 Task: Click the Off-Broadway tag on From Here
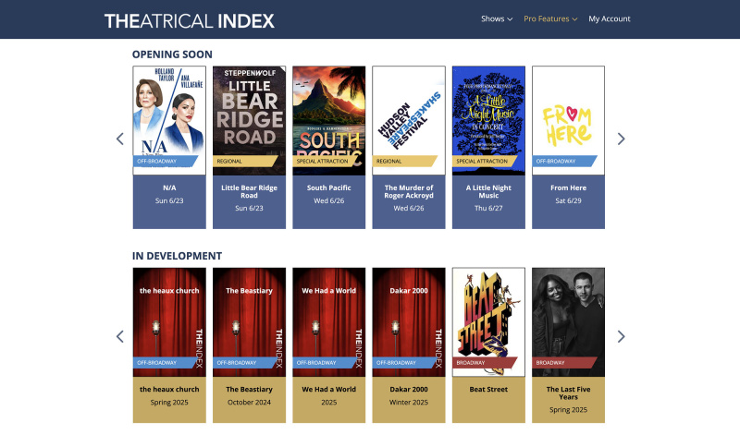click(564, 162)
